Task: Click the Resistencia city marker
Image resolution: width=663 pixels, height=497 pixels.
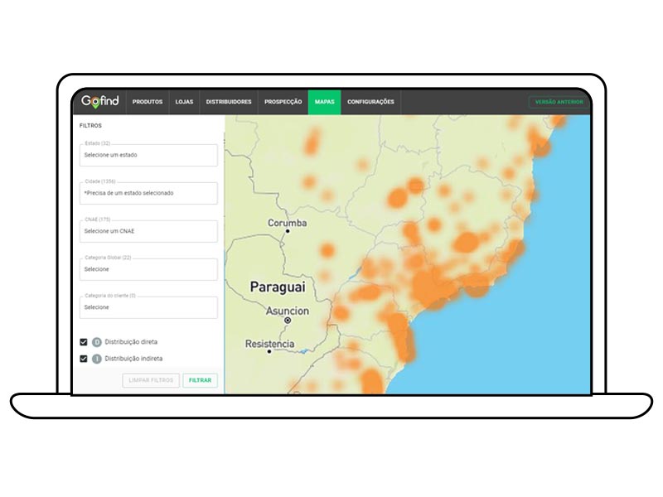Action: click(x=269, y=351)
